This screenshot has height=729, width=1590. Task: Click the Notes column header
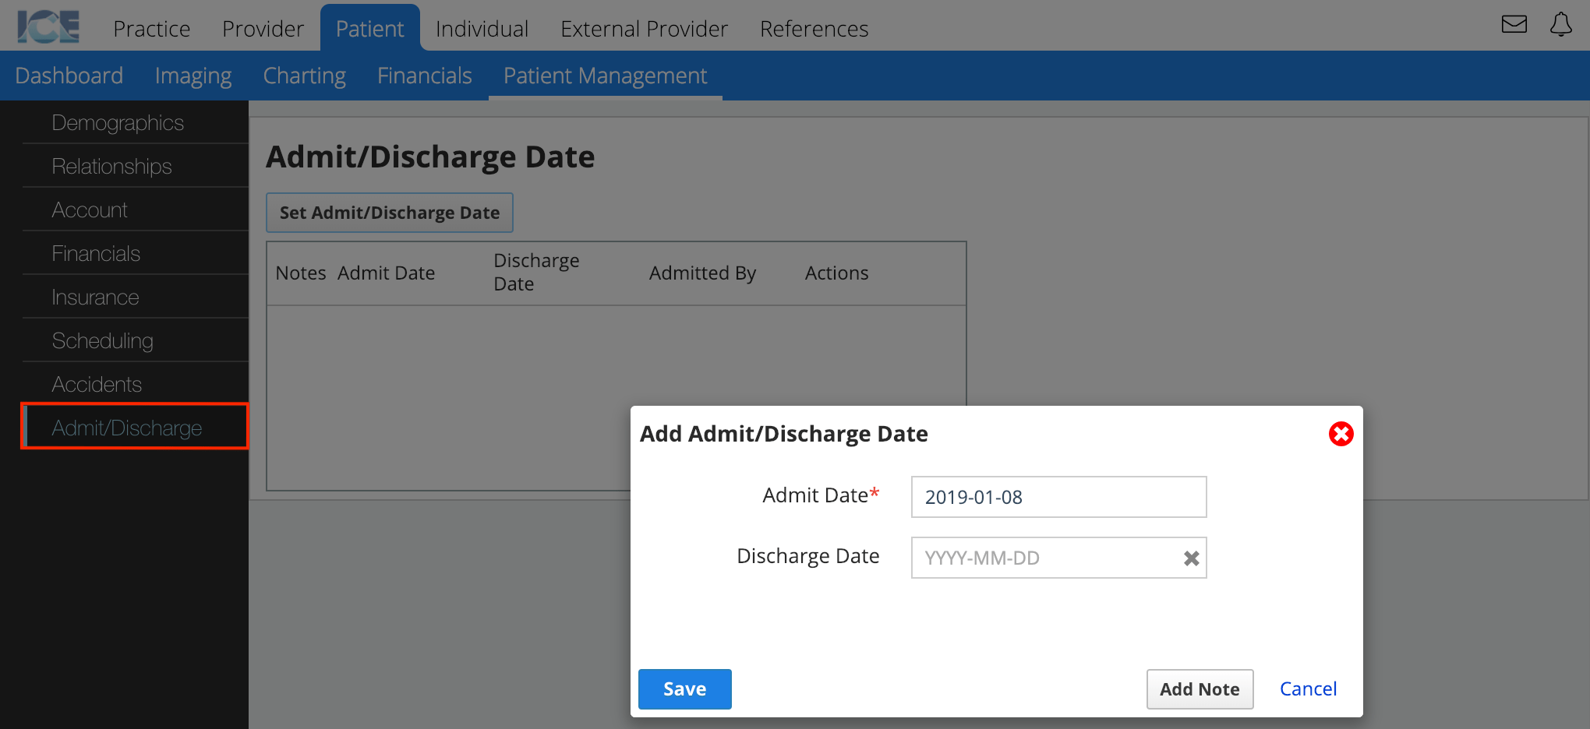(301, 273)
